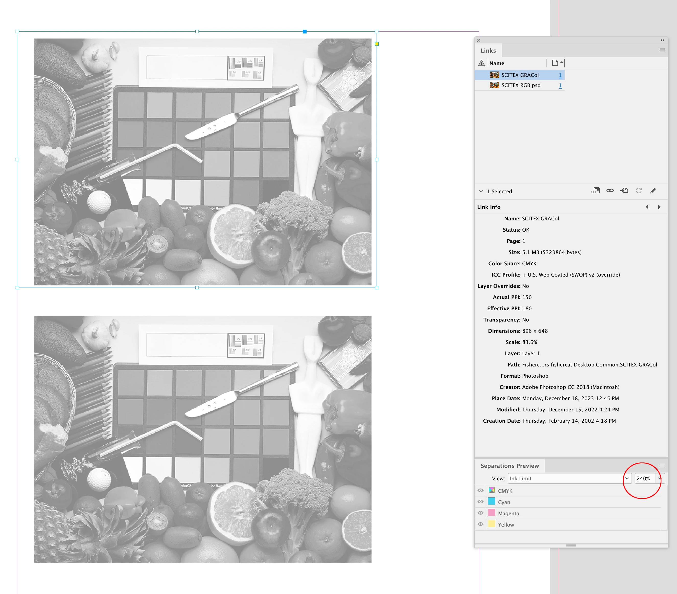Click the Relink chain icon

click(x=610, y=191)
